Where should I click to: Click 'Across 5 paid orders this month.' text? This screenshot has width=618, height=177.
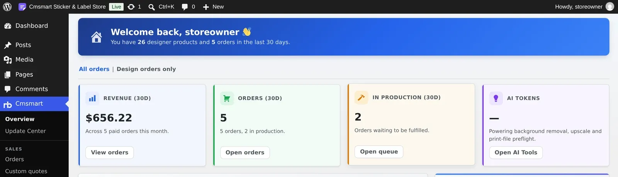(x=127, y=131)
